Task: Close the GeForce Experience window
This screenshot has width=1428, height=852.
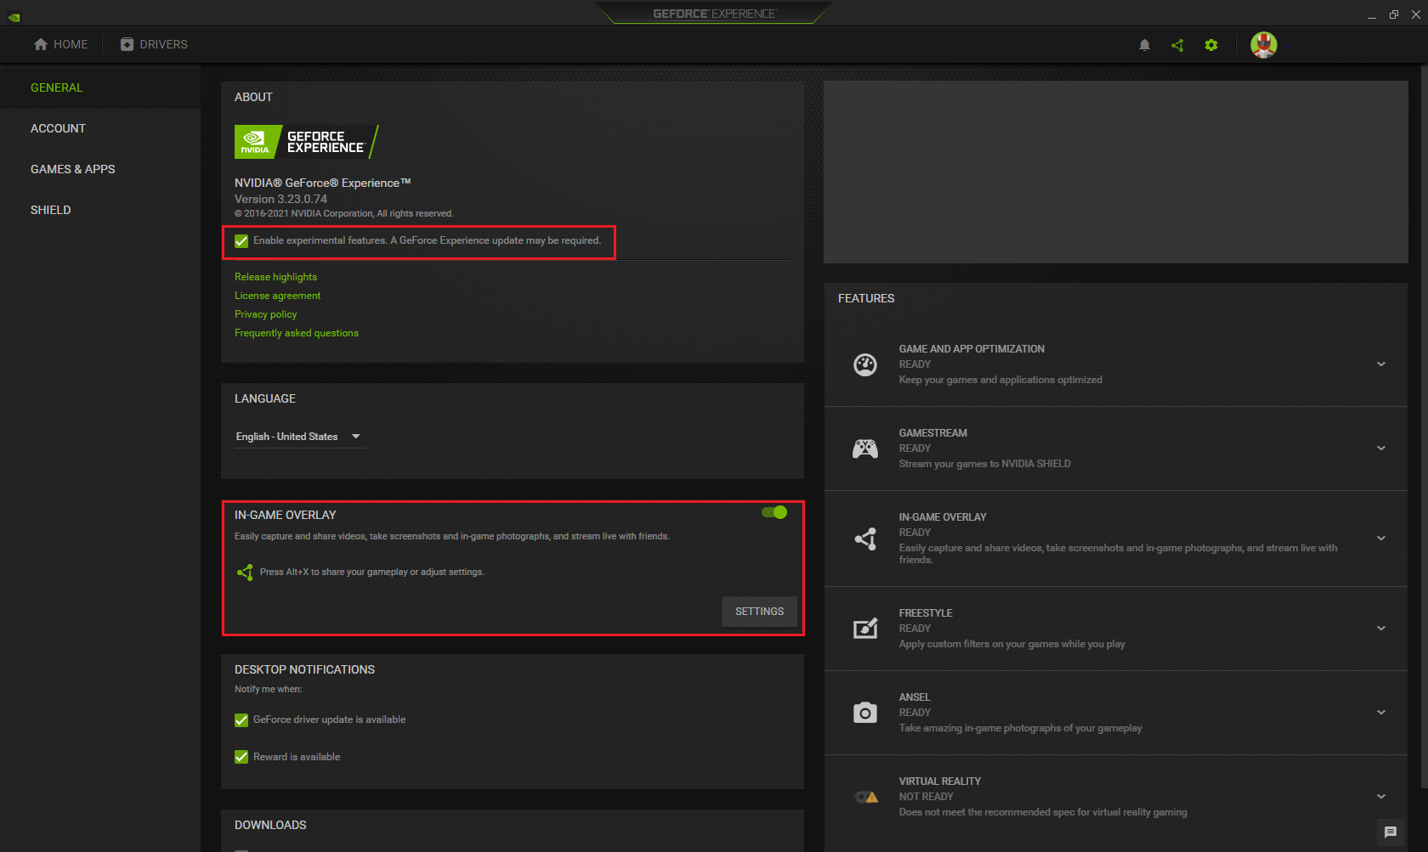Action: coord(1416,14)
